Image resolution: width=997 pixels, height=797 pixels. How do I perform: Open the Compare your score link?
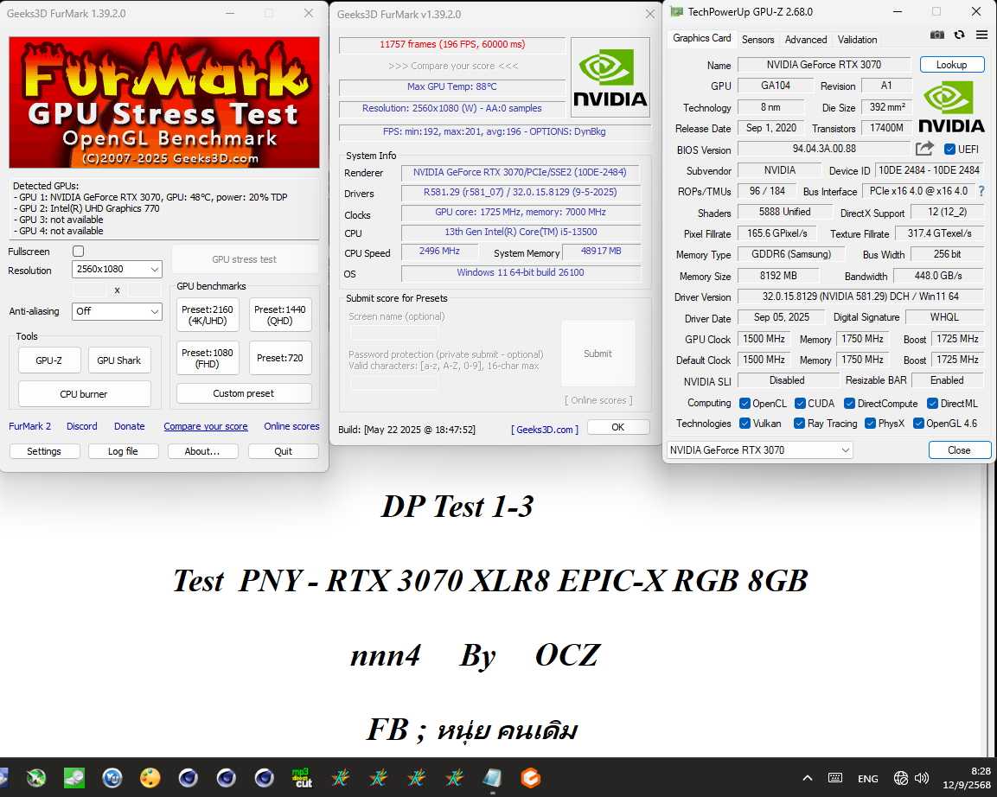tap(206, 426)
